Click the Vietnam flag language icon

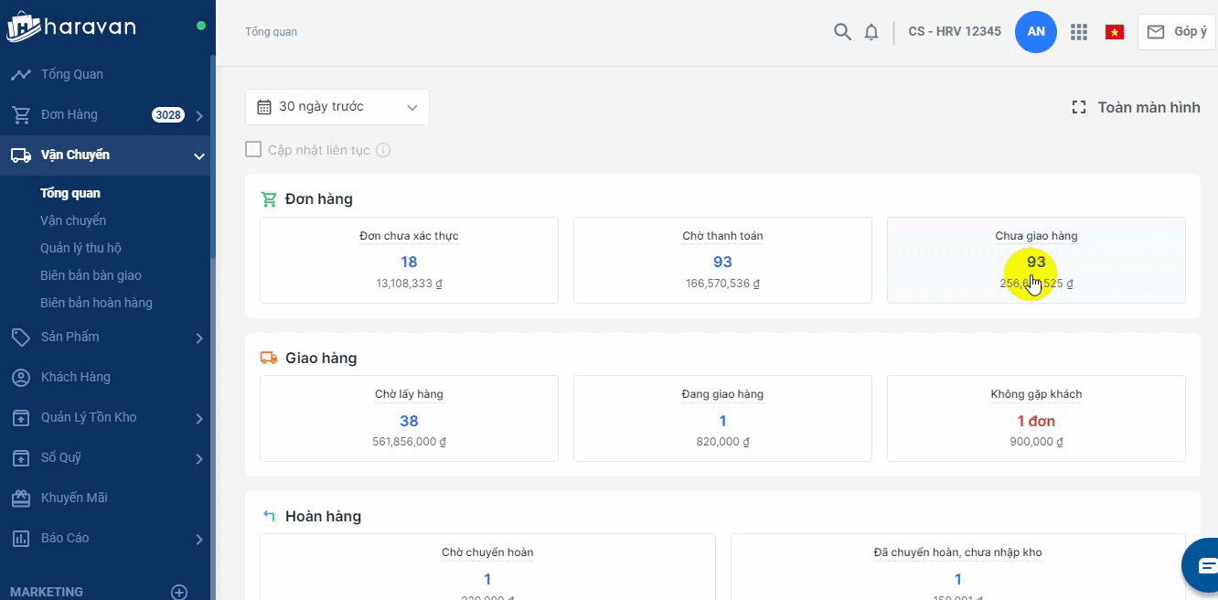[1114, 32]
